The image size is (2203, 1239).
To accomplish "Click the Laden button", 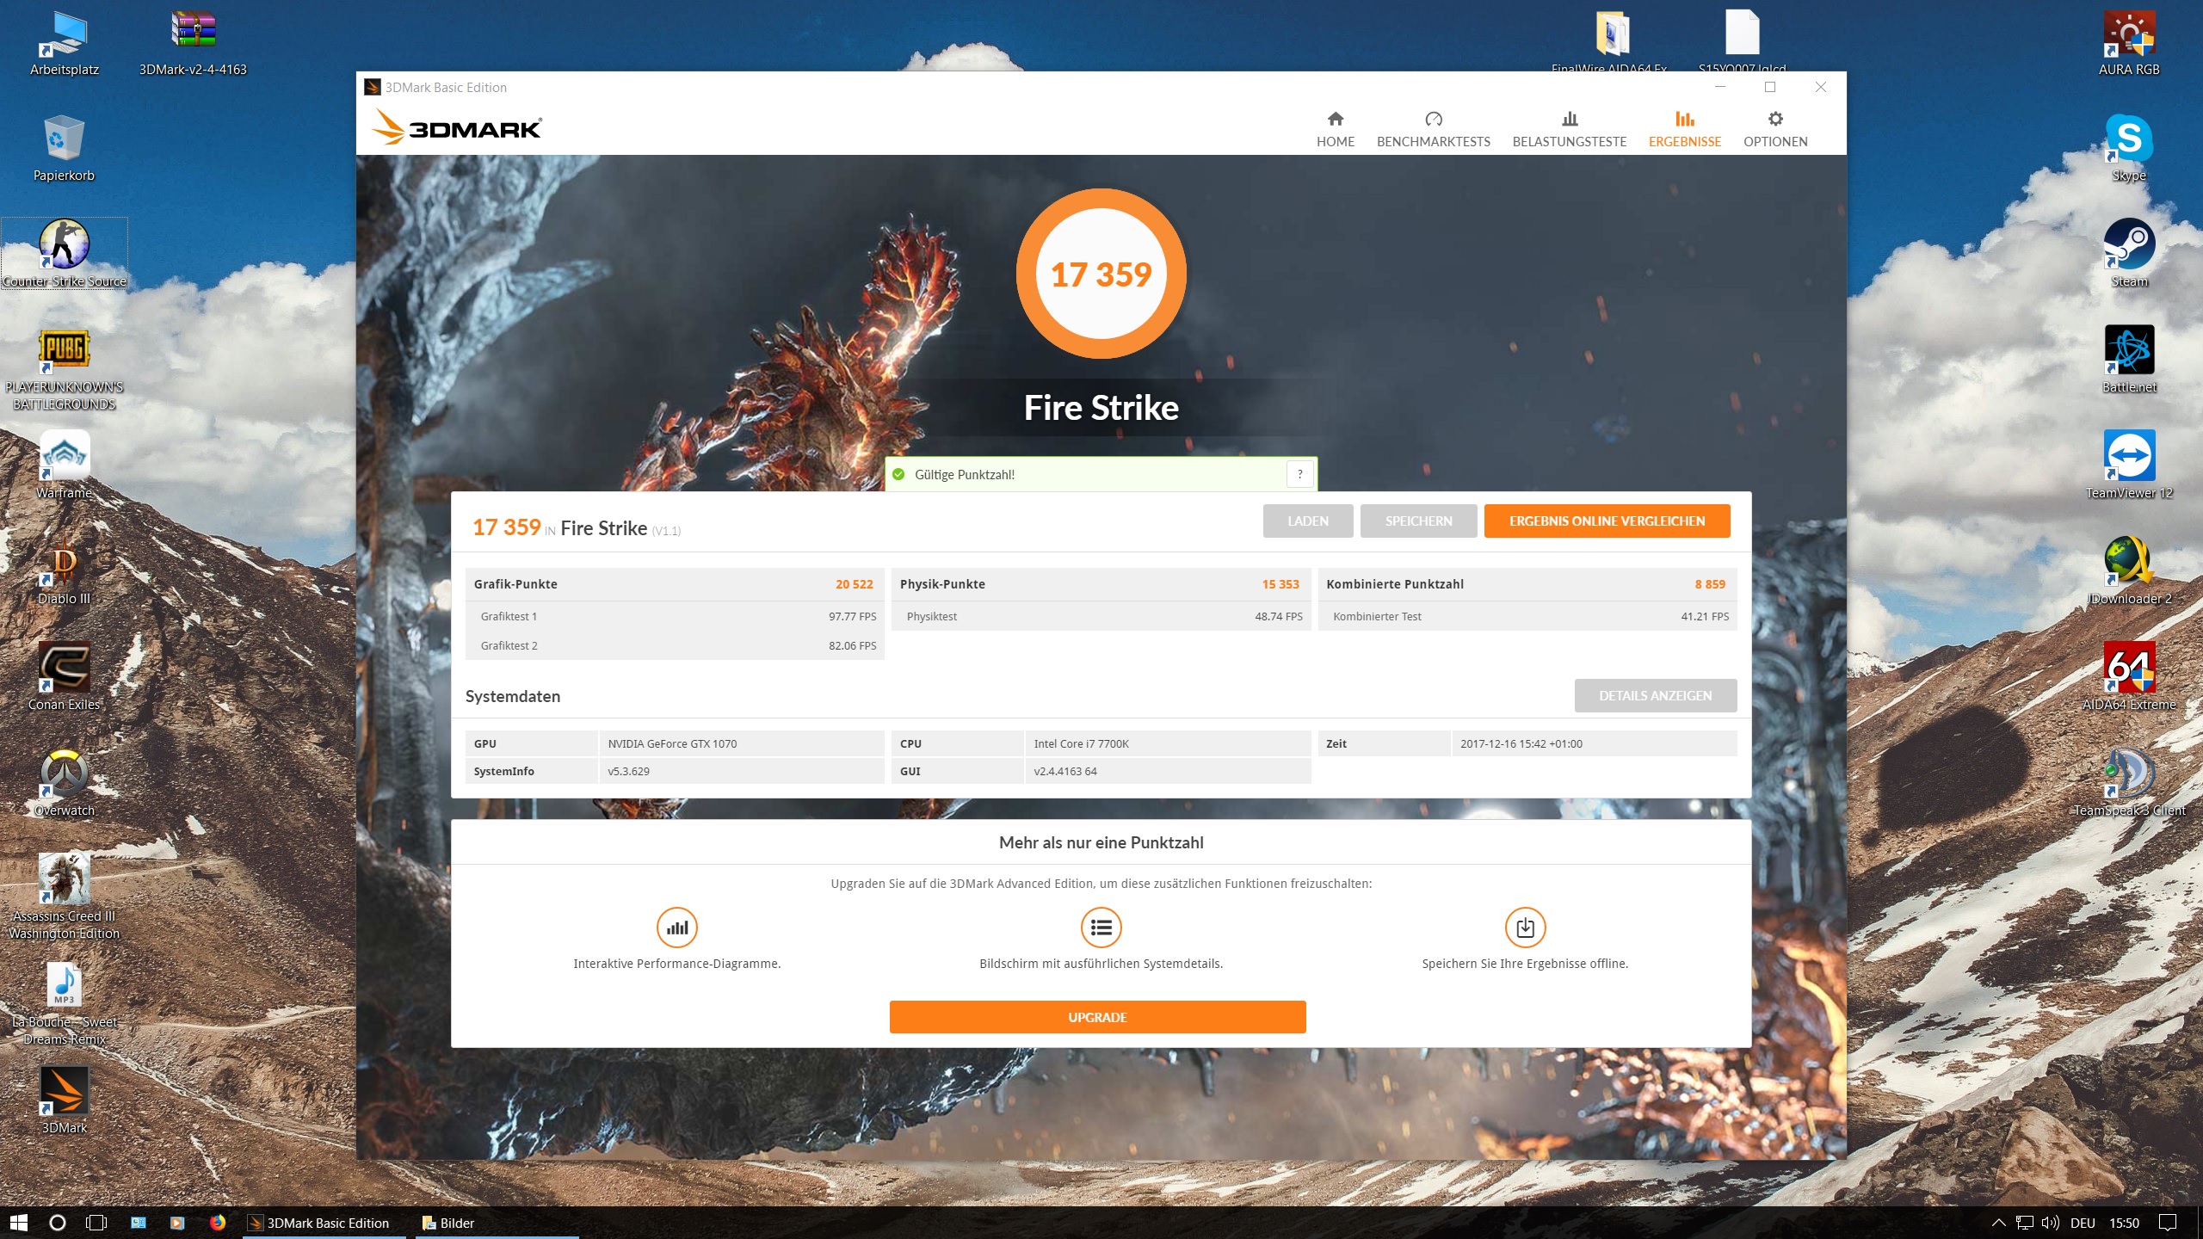I will (1307, 521).
